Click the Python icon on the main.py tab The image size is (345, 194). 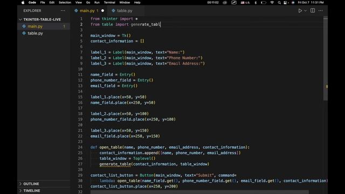click(x=76, y=11)
